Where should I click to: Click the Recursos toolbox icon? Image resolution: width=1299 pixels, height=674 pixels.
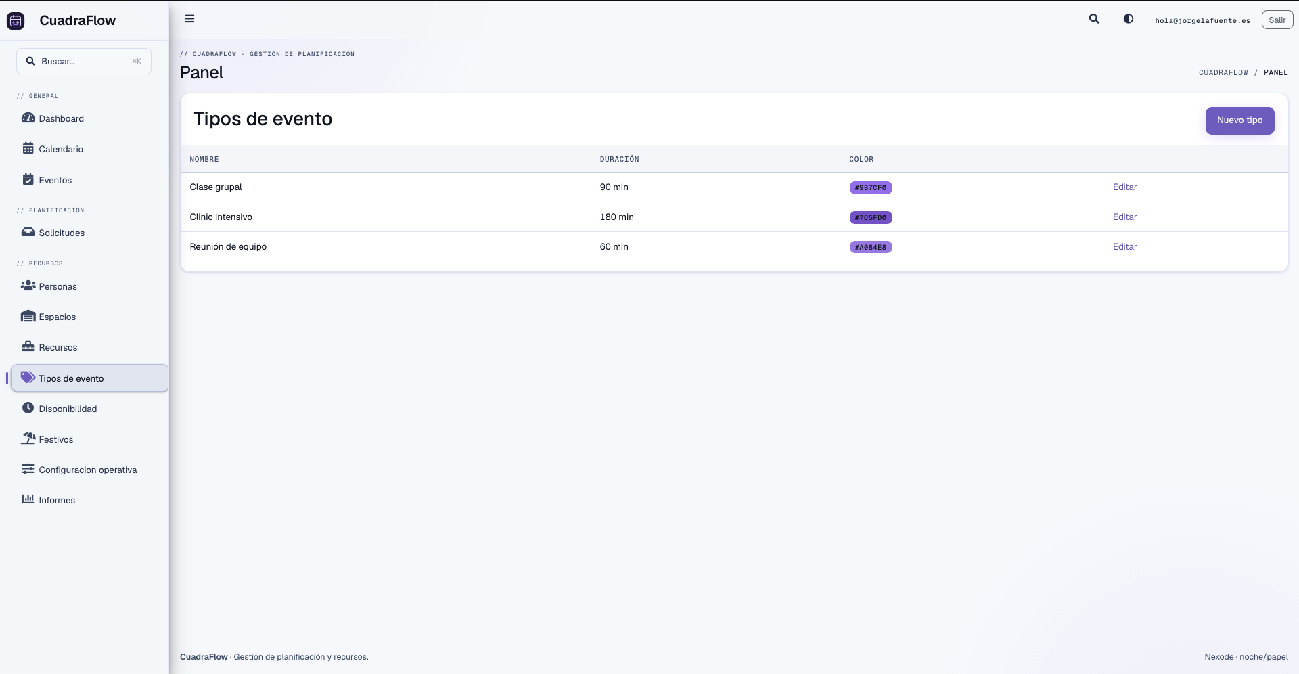tap(28, 346)
